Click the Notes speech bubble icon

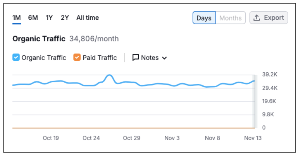pos(136,58)
